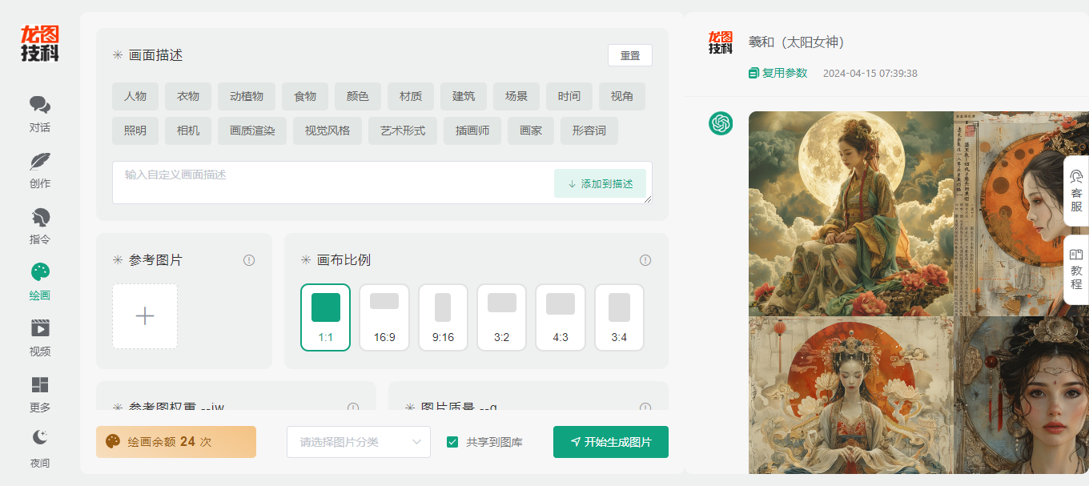
Task: Toggle the 共享到图库 checkbox
Action: click(x=452, y=442)
